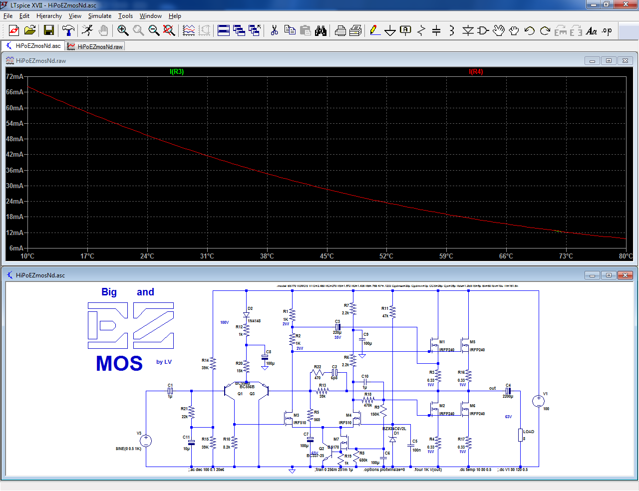The image size is (639, 491).
Task: Open the Edit menu
Action: coord(24,16)
